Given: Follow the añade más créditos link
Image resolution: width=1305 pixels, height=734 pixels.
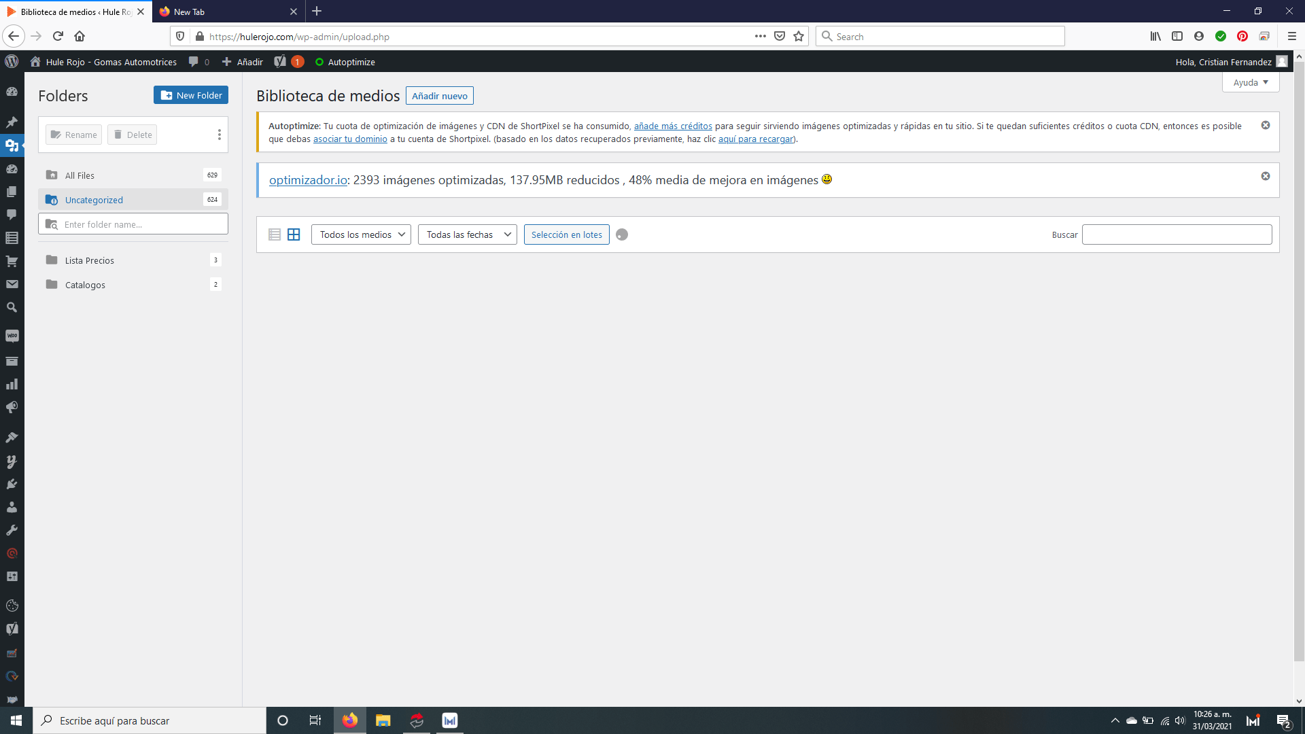Looking at the screenshot, I should (673, 126).
